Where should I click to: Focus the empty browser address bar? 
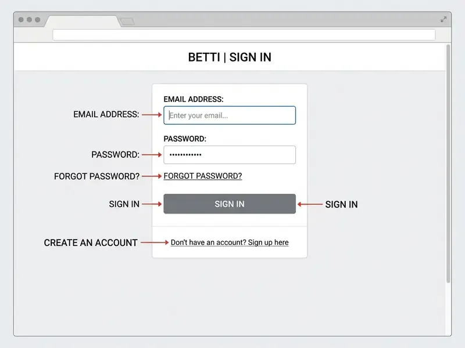coord(244,35)
